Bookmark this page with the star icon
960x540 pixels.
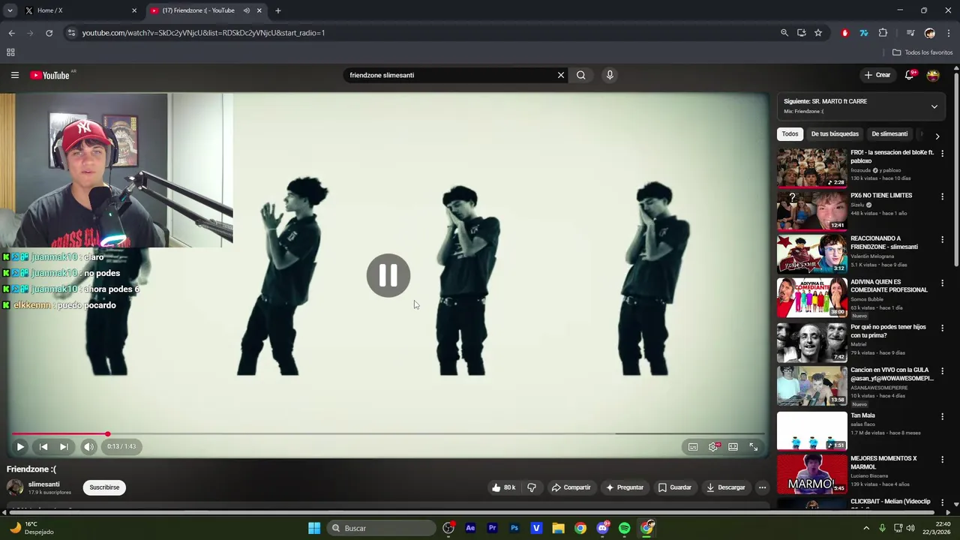tap(818, 33)
